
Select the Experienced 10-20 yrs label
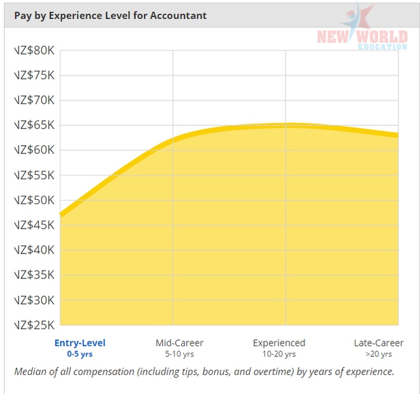click(x=279, y=348)
